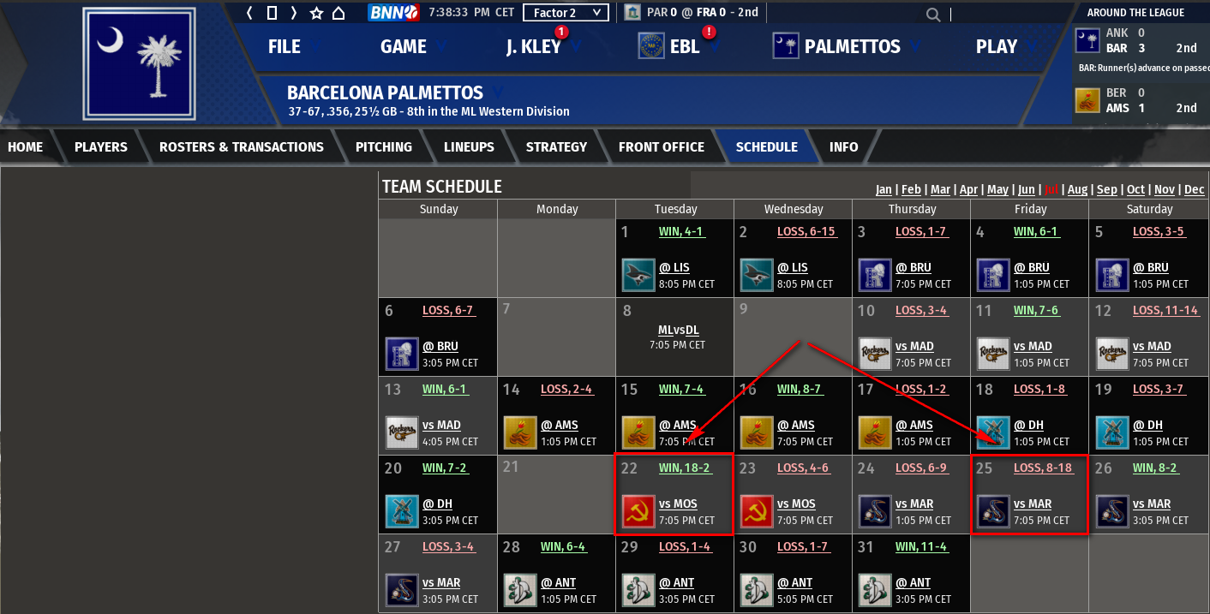
Task: Open the Factor 2 speed dropdown
Action: click(x=566, y=13)
